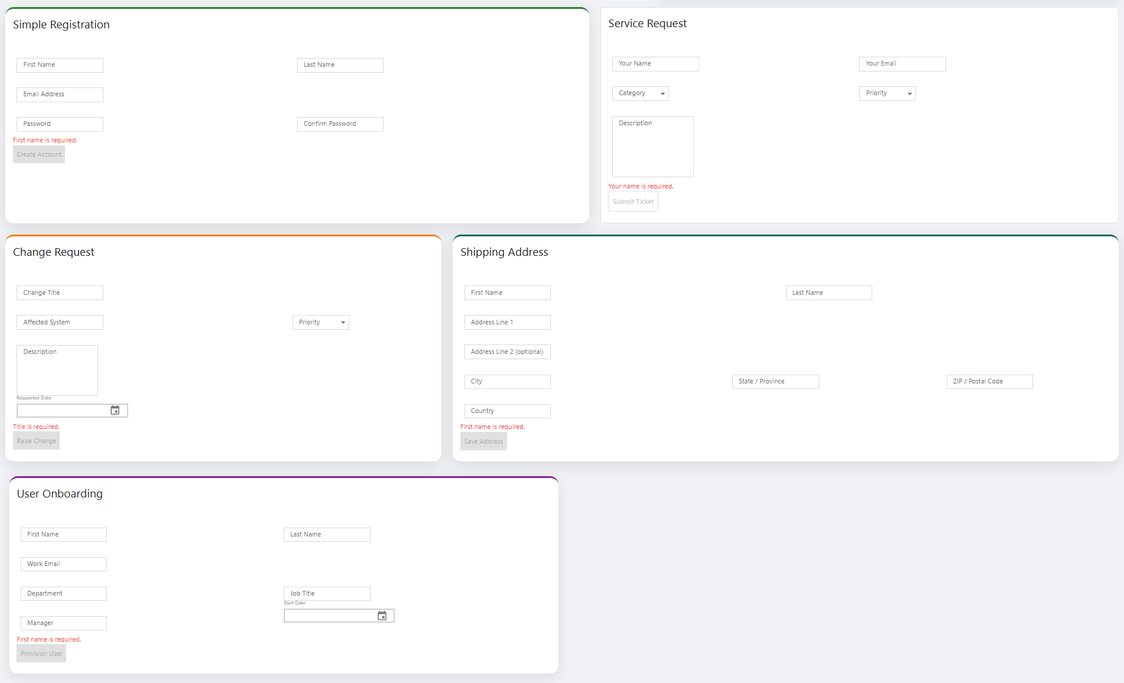Screen dimensions: 1124x683
Task: Focus Last Name field in Shipping Address
Action: click(x=829, y=292)
